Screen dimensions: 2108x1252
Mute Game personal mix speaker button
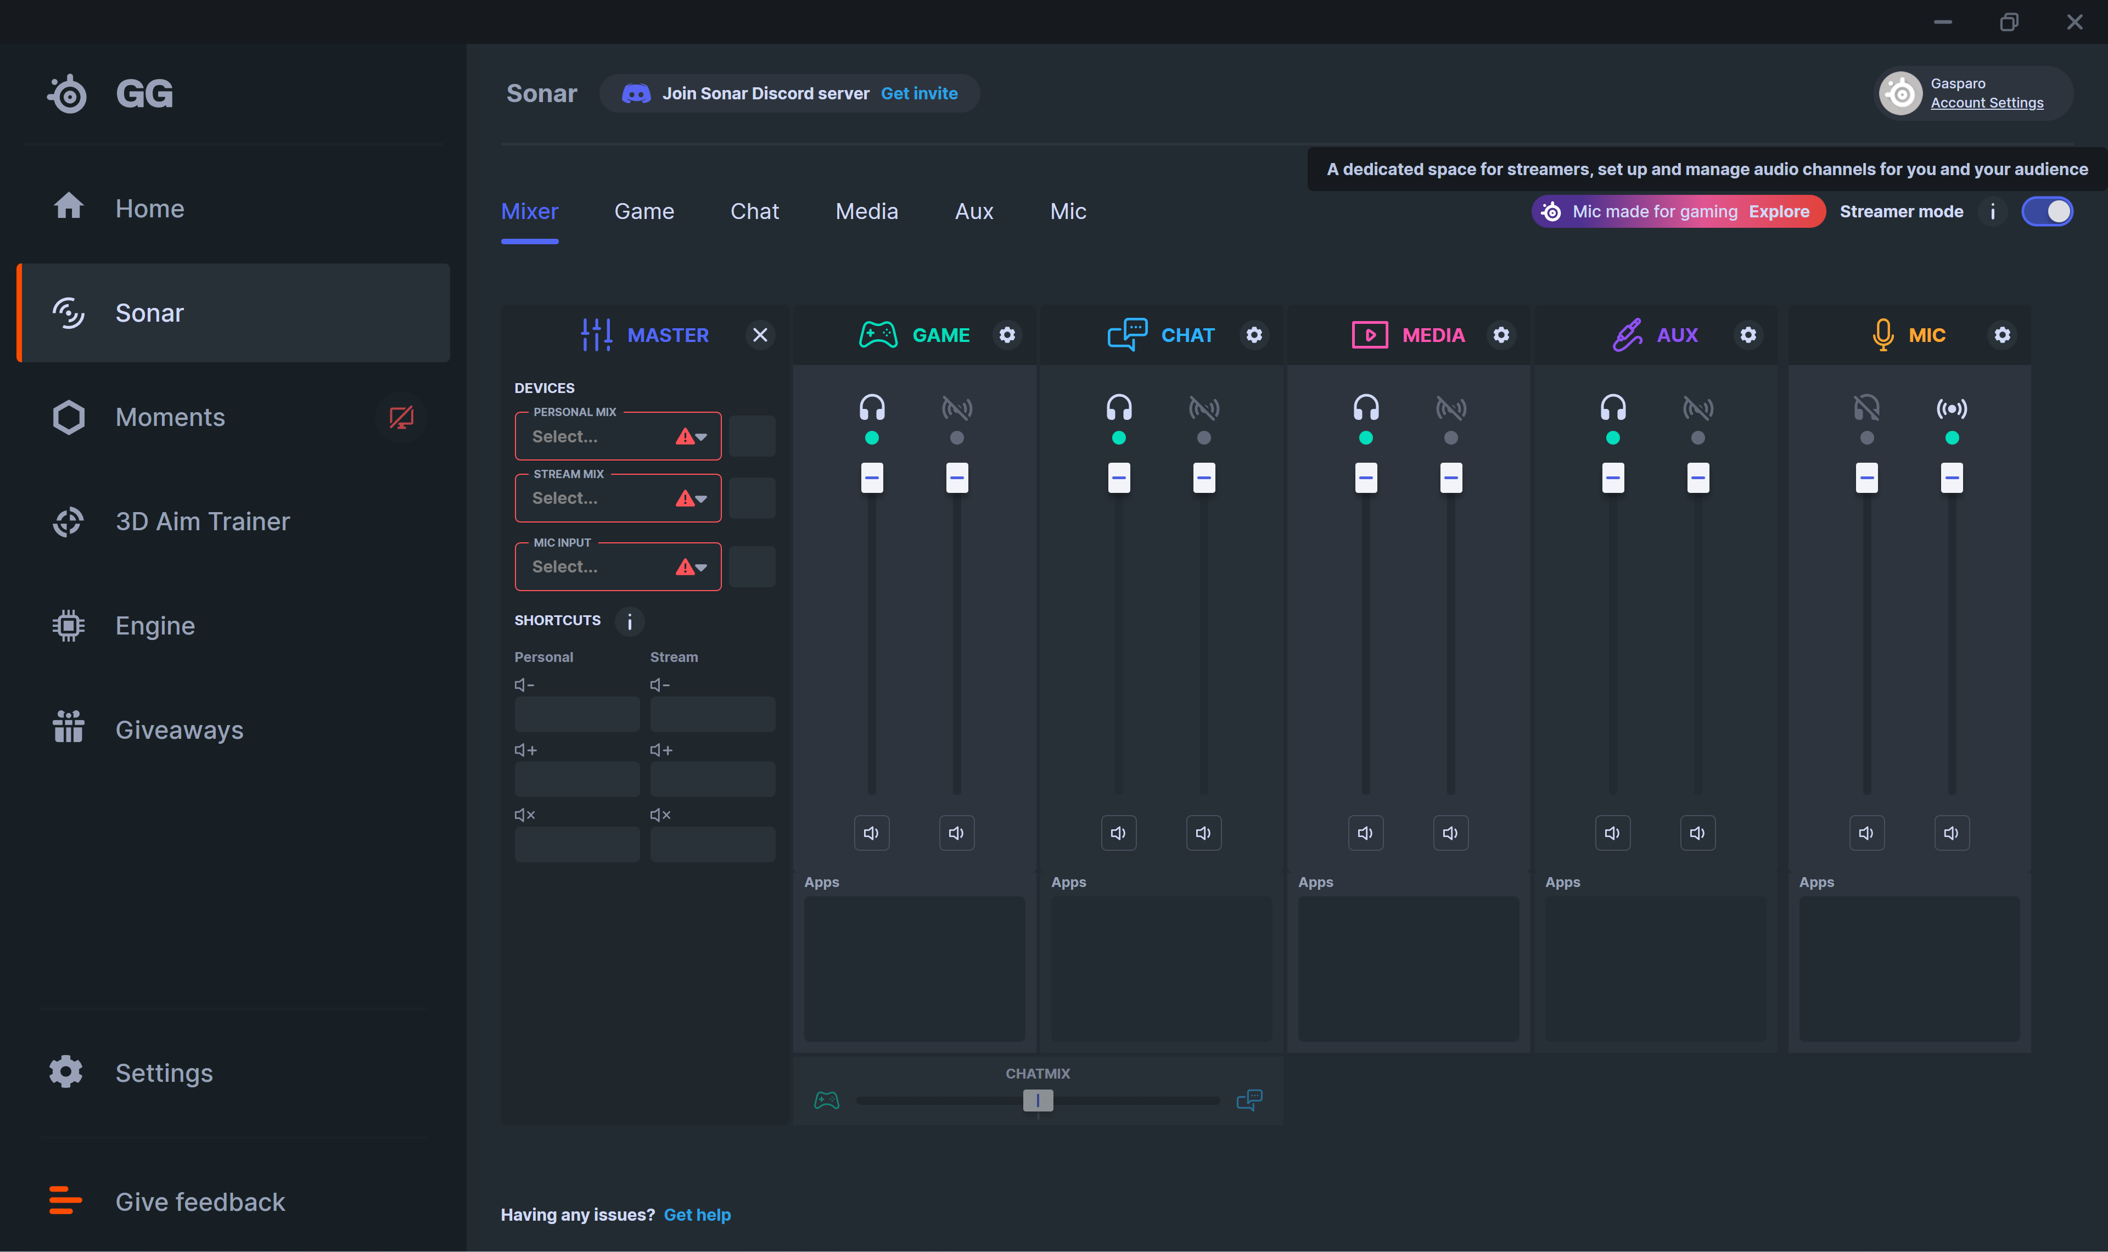coord(872,834)
